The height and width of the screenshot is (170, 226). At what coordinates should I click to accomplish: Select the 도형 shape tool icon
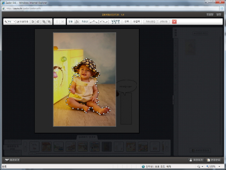click(77, 22)
